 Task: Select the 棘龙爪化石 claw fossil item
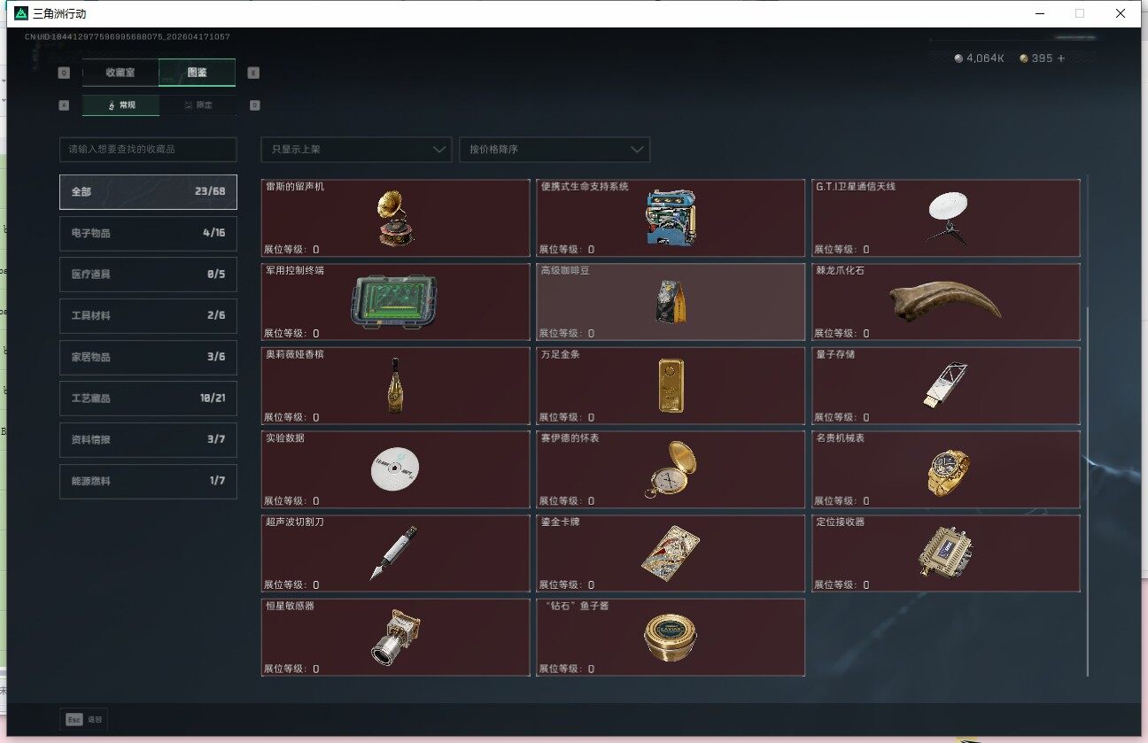[946, 302]
